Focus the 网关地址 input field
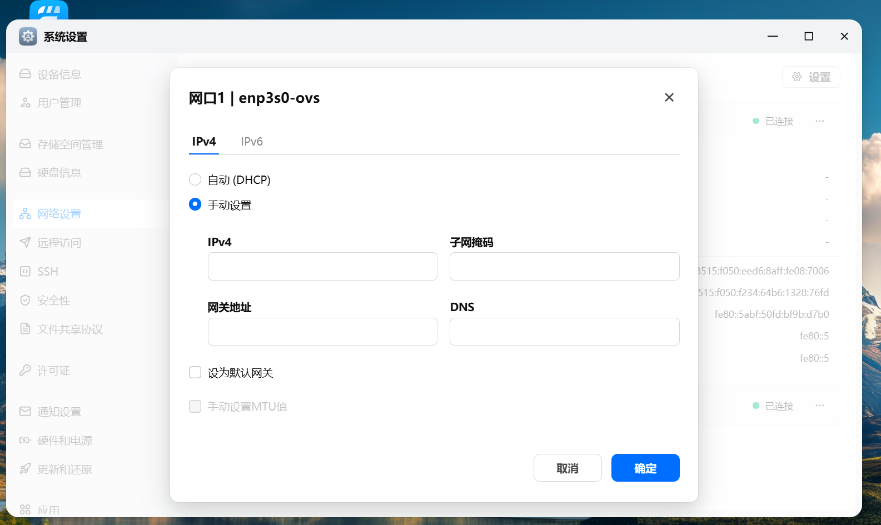Image resolution: width=881 pixels, height=525 pixels. click(322, 332)
